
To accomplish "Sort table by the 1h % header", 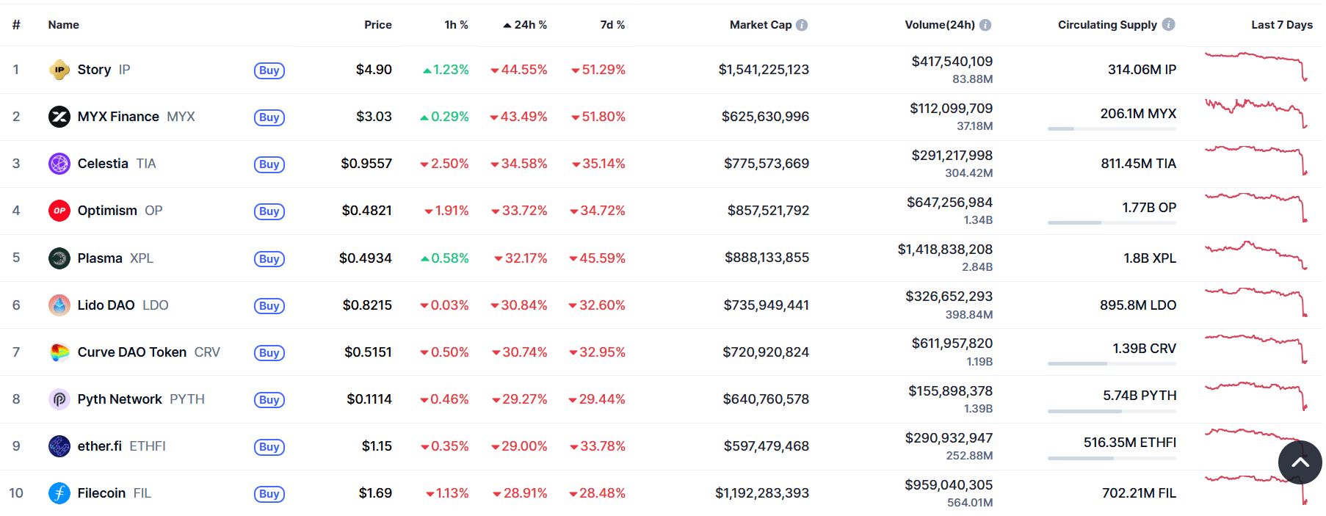I will pyautogui.click(x=456, y=25).
